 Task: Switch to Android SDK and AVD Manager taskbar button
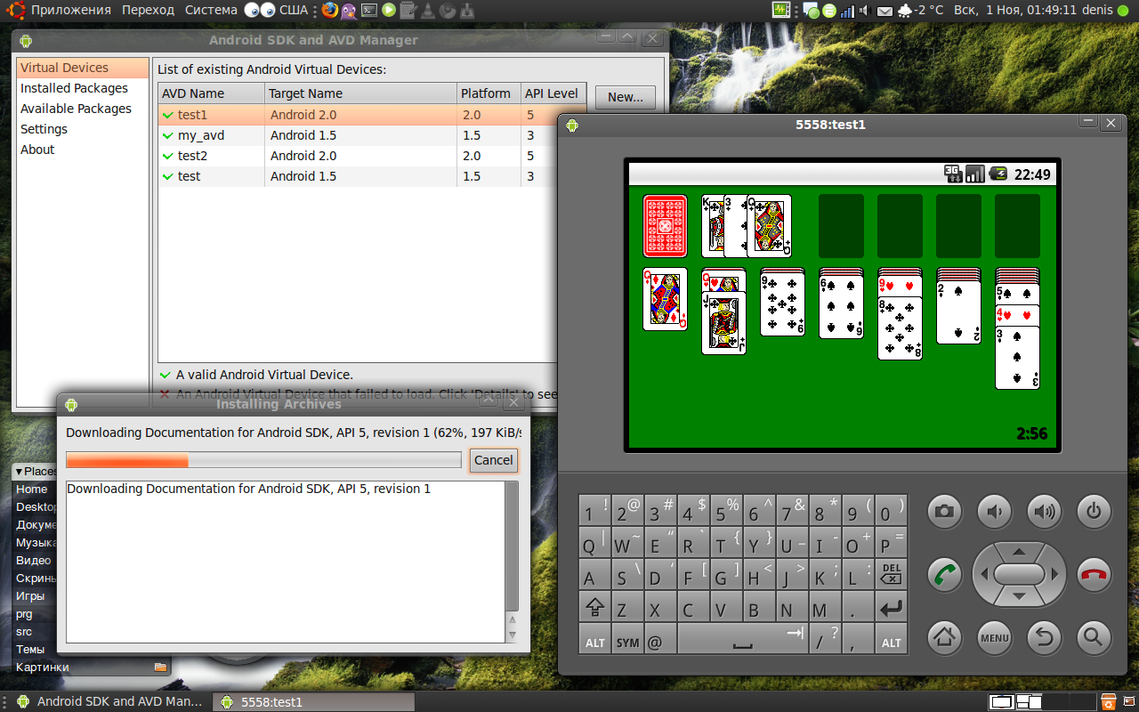(110, 701)
